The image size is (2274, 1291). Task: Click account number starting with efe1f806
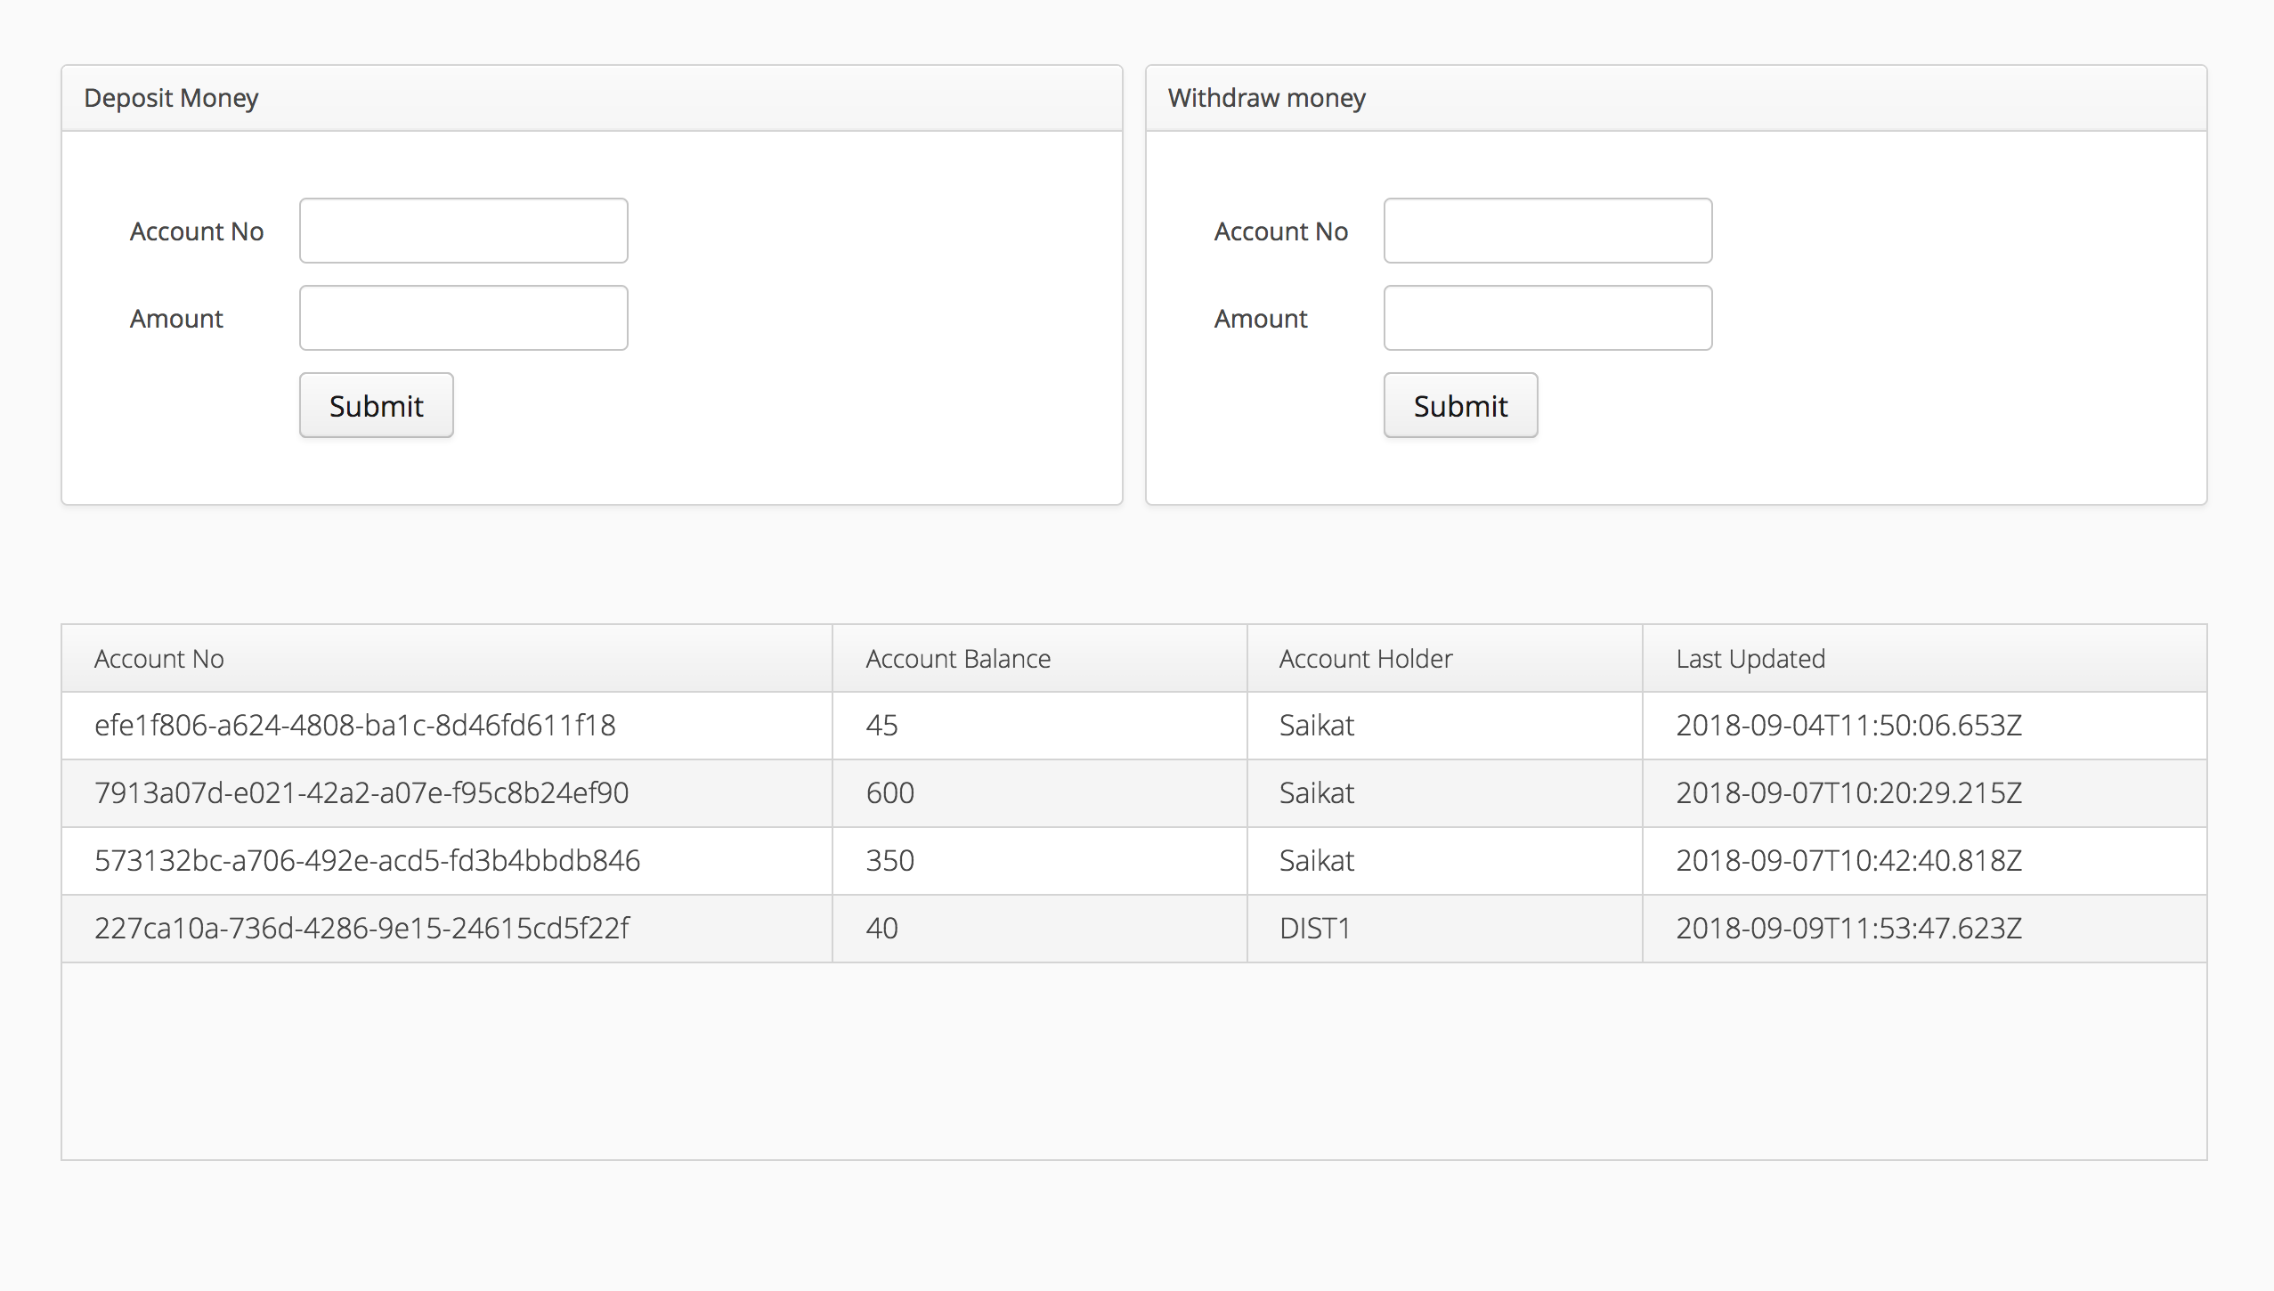point(354,726)
